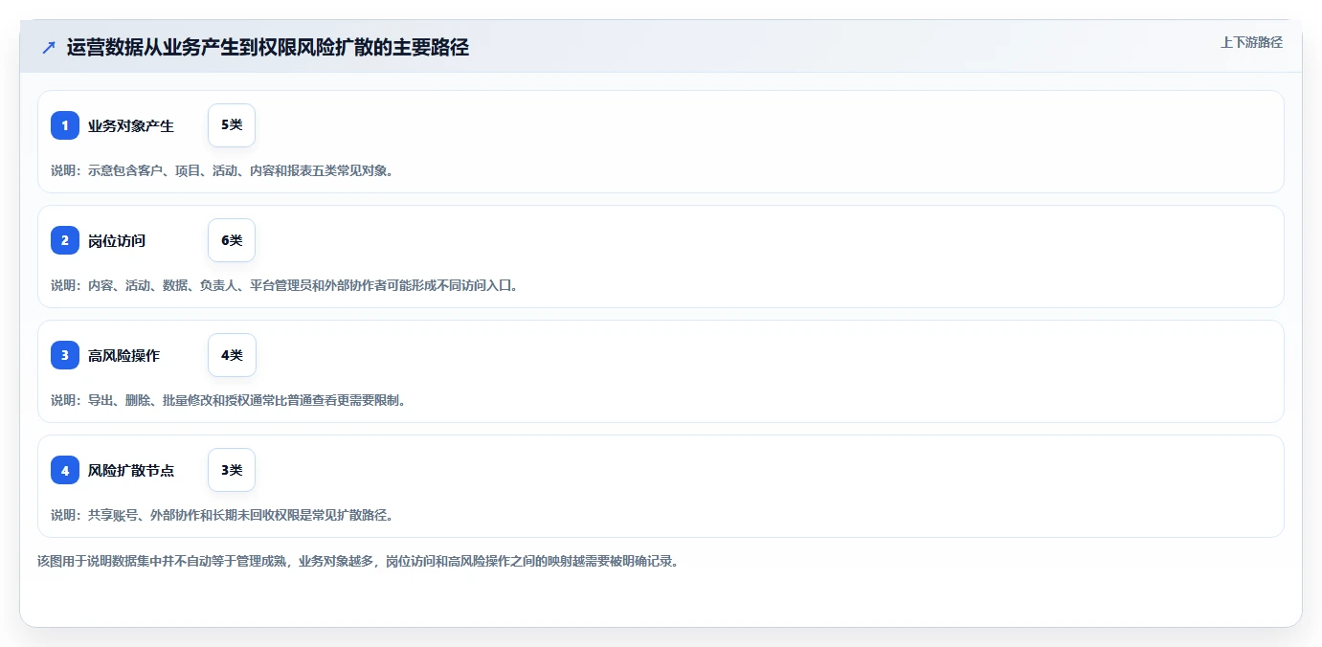
Task: Click the note starting 说明：导出、删除
Action: (x=229, y=400)
